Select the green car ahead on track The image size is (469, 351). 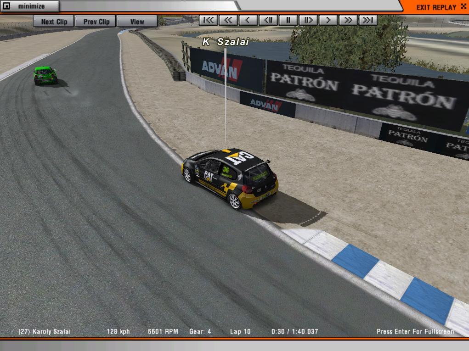click(45, 76)
